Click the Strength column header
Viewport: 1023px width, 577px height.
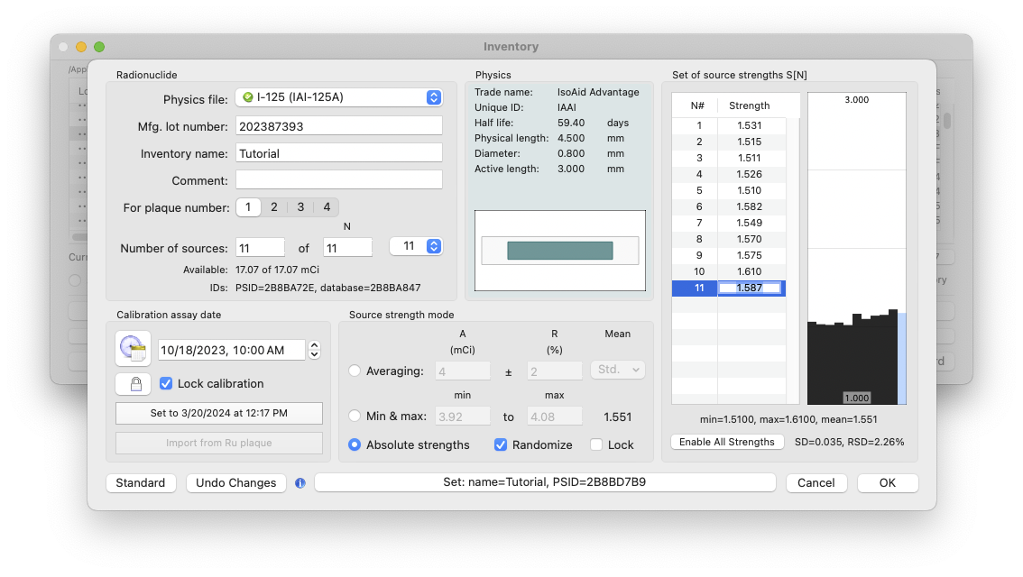pyautogui.click(x=749, y=105)
